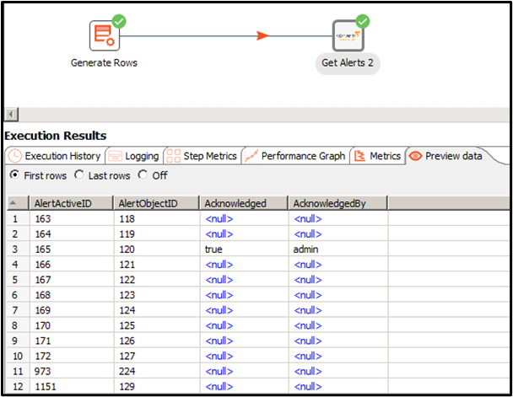
Task: Open the Execution History tab
Action: pyautogui.click(x=55, y=156)
